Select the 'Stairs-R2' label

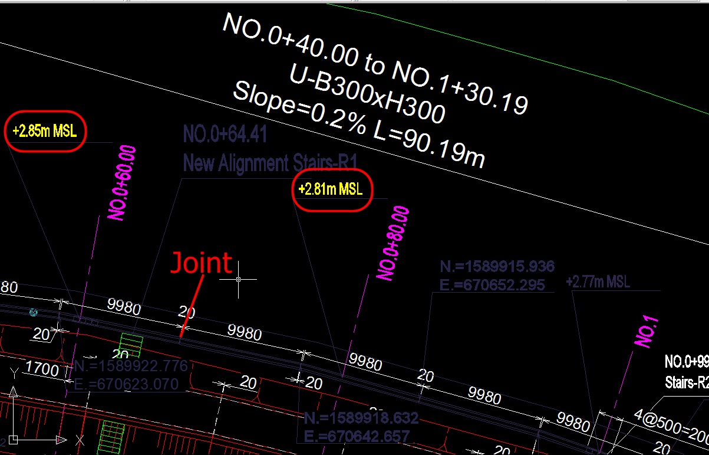686,381
